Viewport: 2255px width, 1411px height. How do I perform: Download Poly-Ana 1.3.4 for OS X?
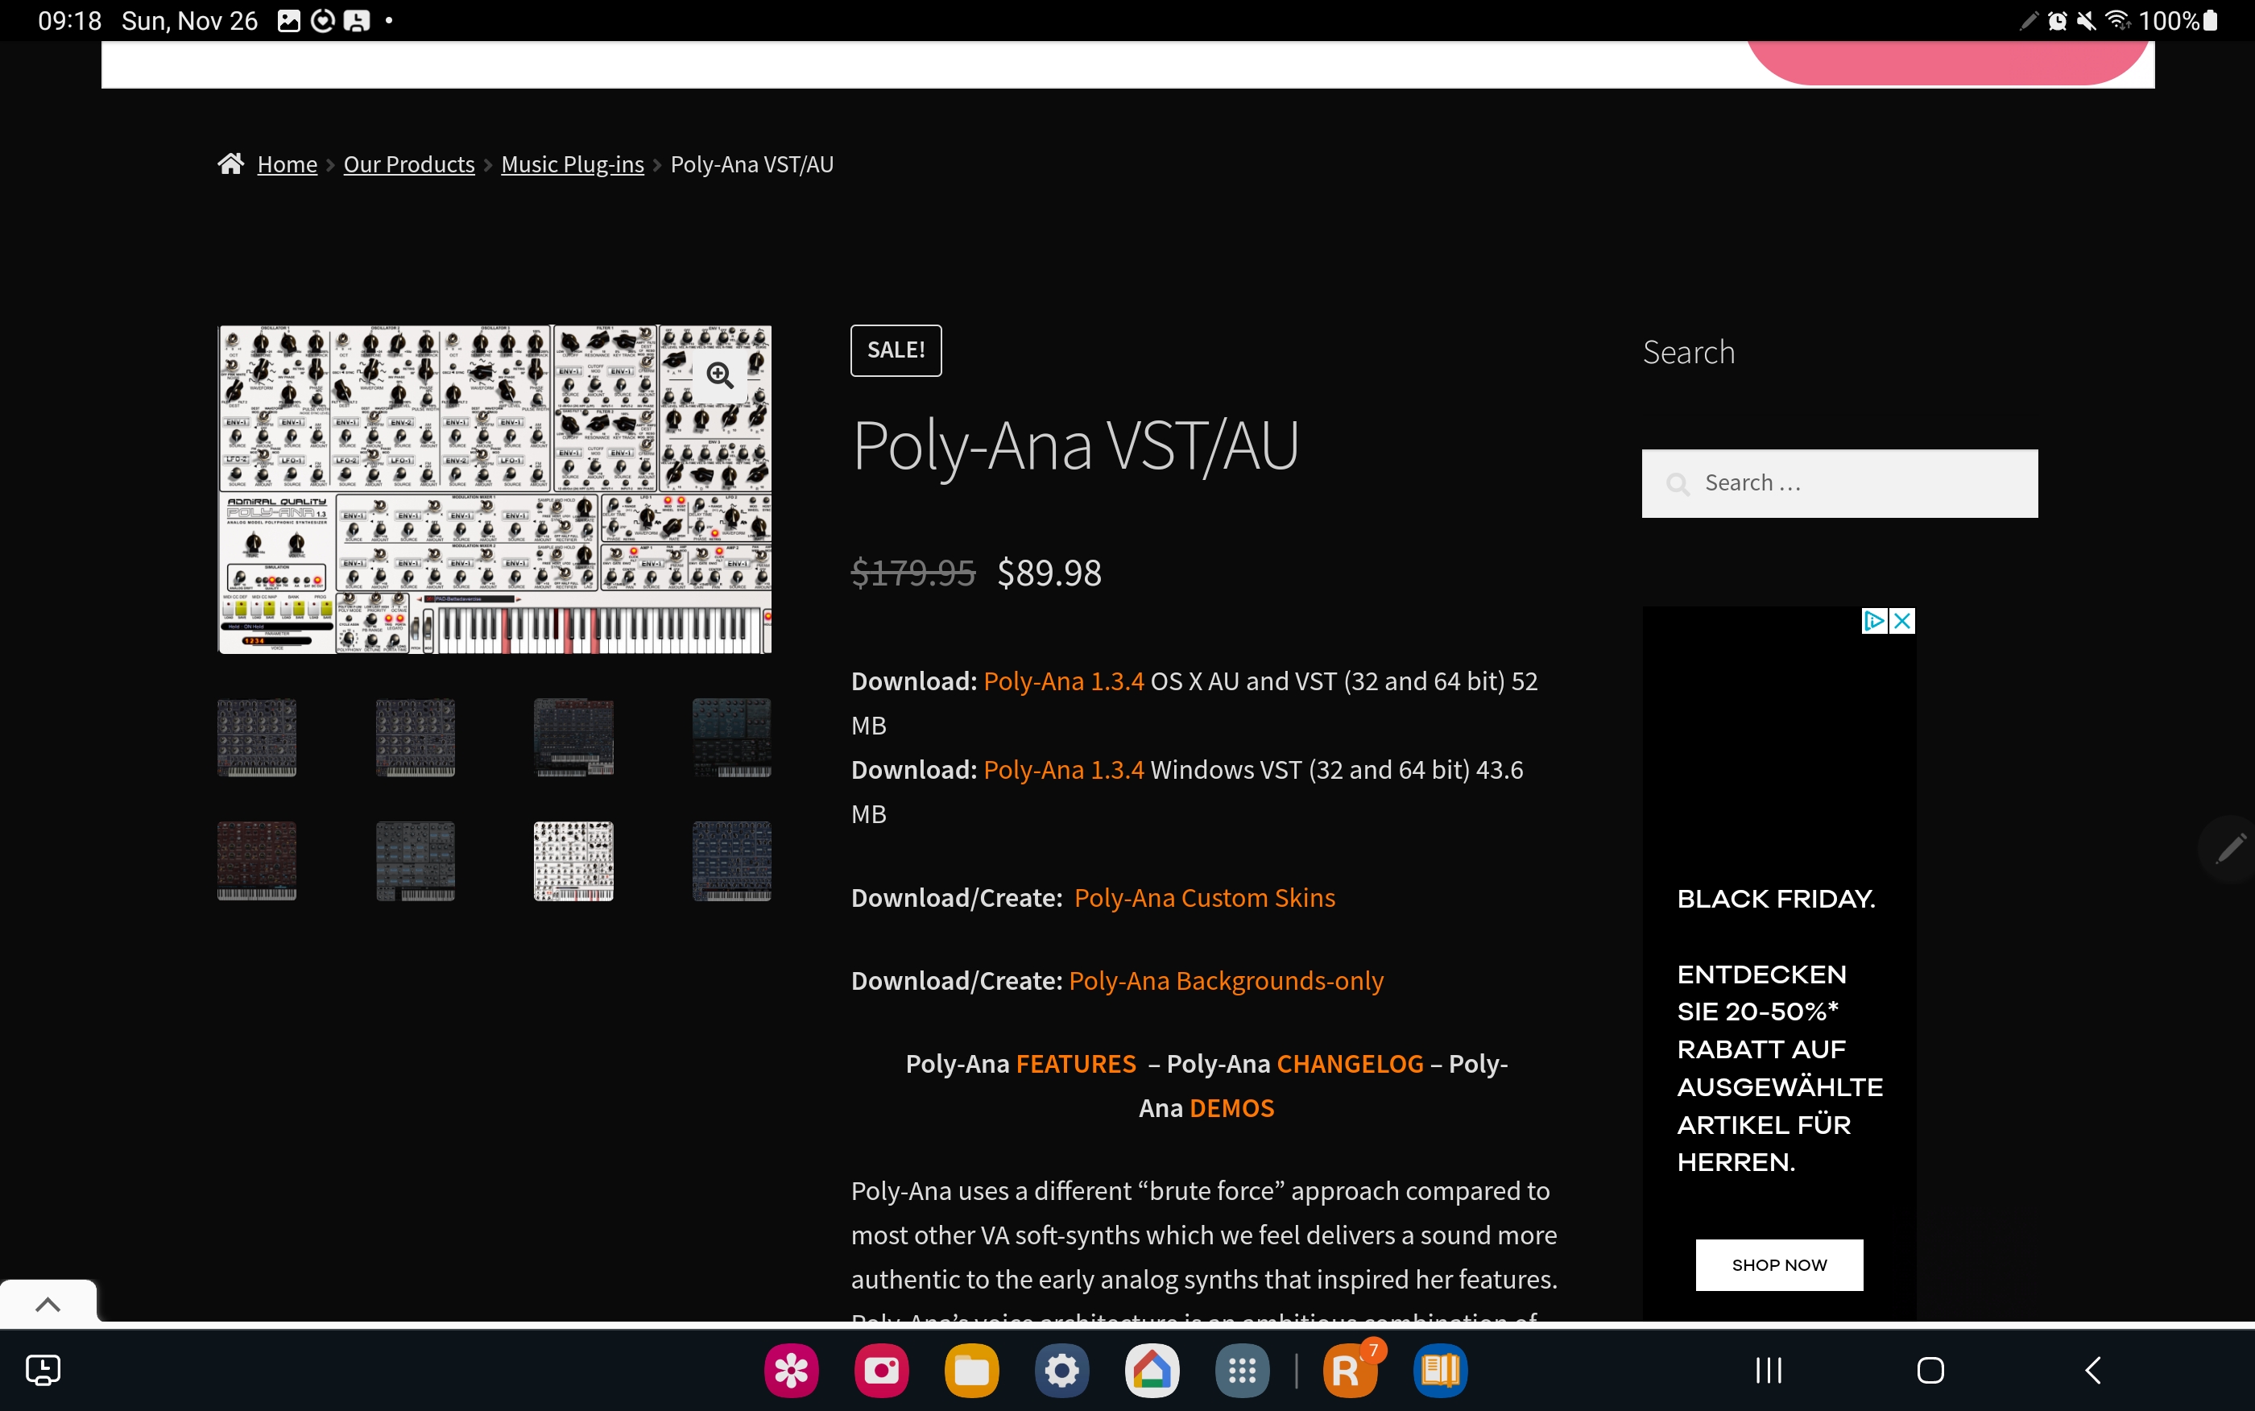1064,681
